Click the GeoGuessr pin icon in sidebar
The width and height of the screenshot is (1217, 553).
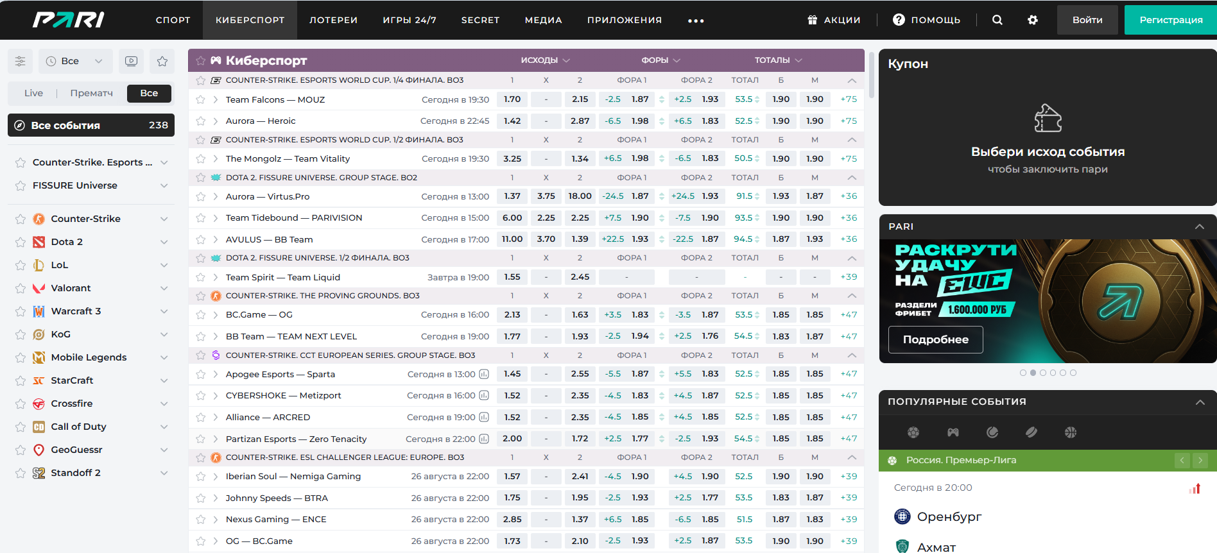[39, 450]
